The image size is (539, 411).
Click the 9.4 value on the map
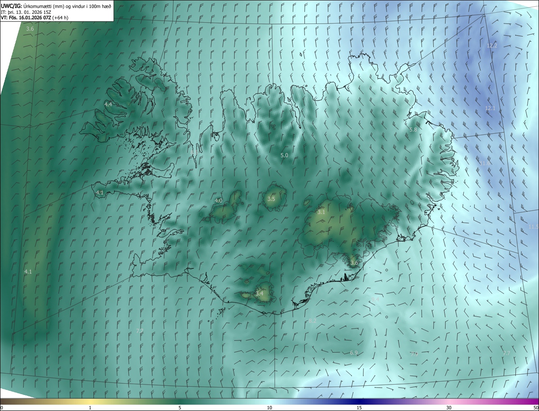click(x=375, y=300)
